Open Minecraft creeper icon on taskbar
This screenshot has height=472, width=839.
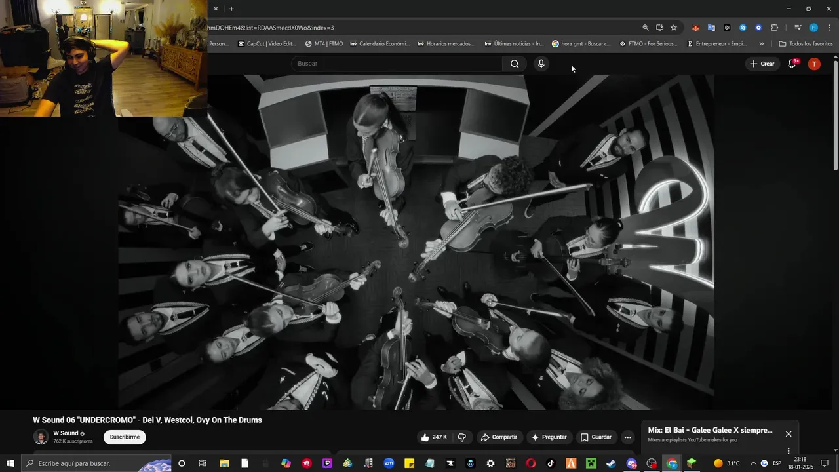(x=591, y=463)
